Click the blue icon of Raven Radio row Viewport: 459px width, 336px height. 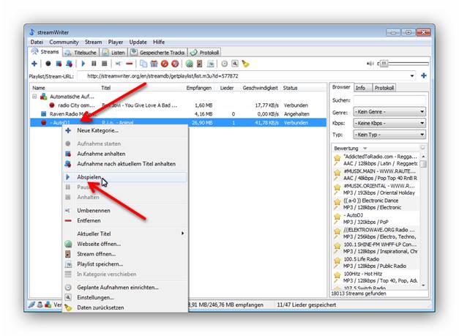tap(44, 114)
